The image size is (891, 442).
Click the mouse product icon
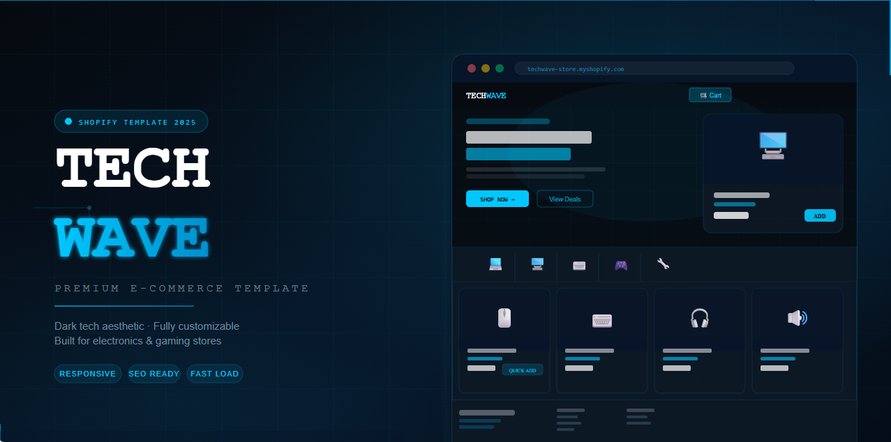pos(504,318)
